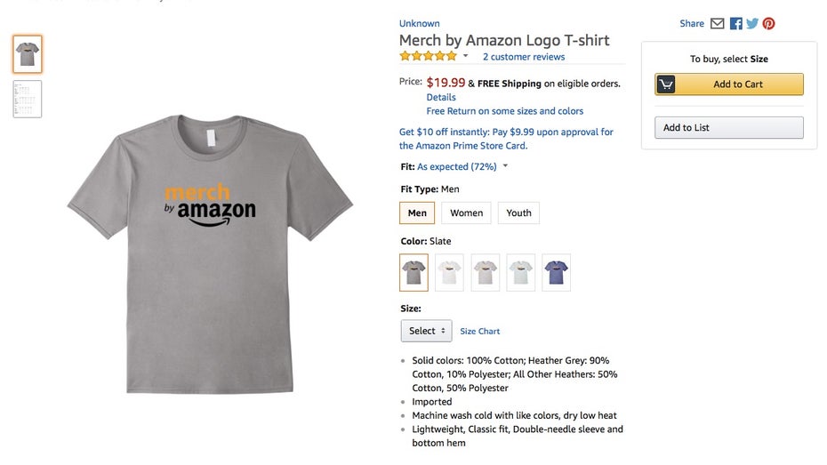827x465 pixels.
Task: Share the product on Facebook
Action: coord(736,24)
